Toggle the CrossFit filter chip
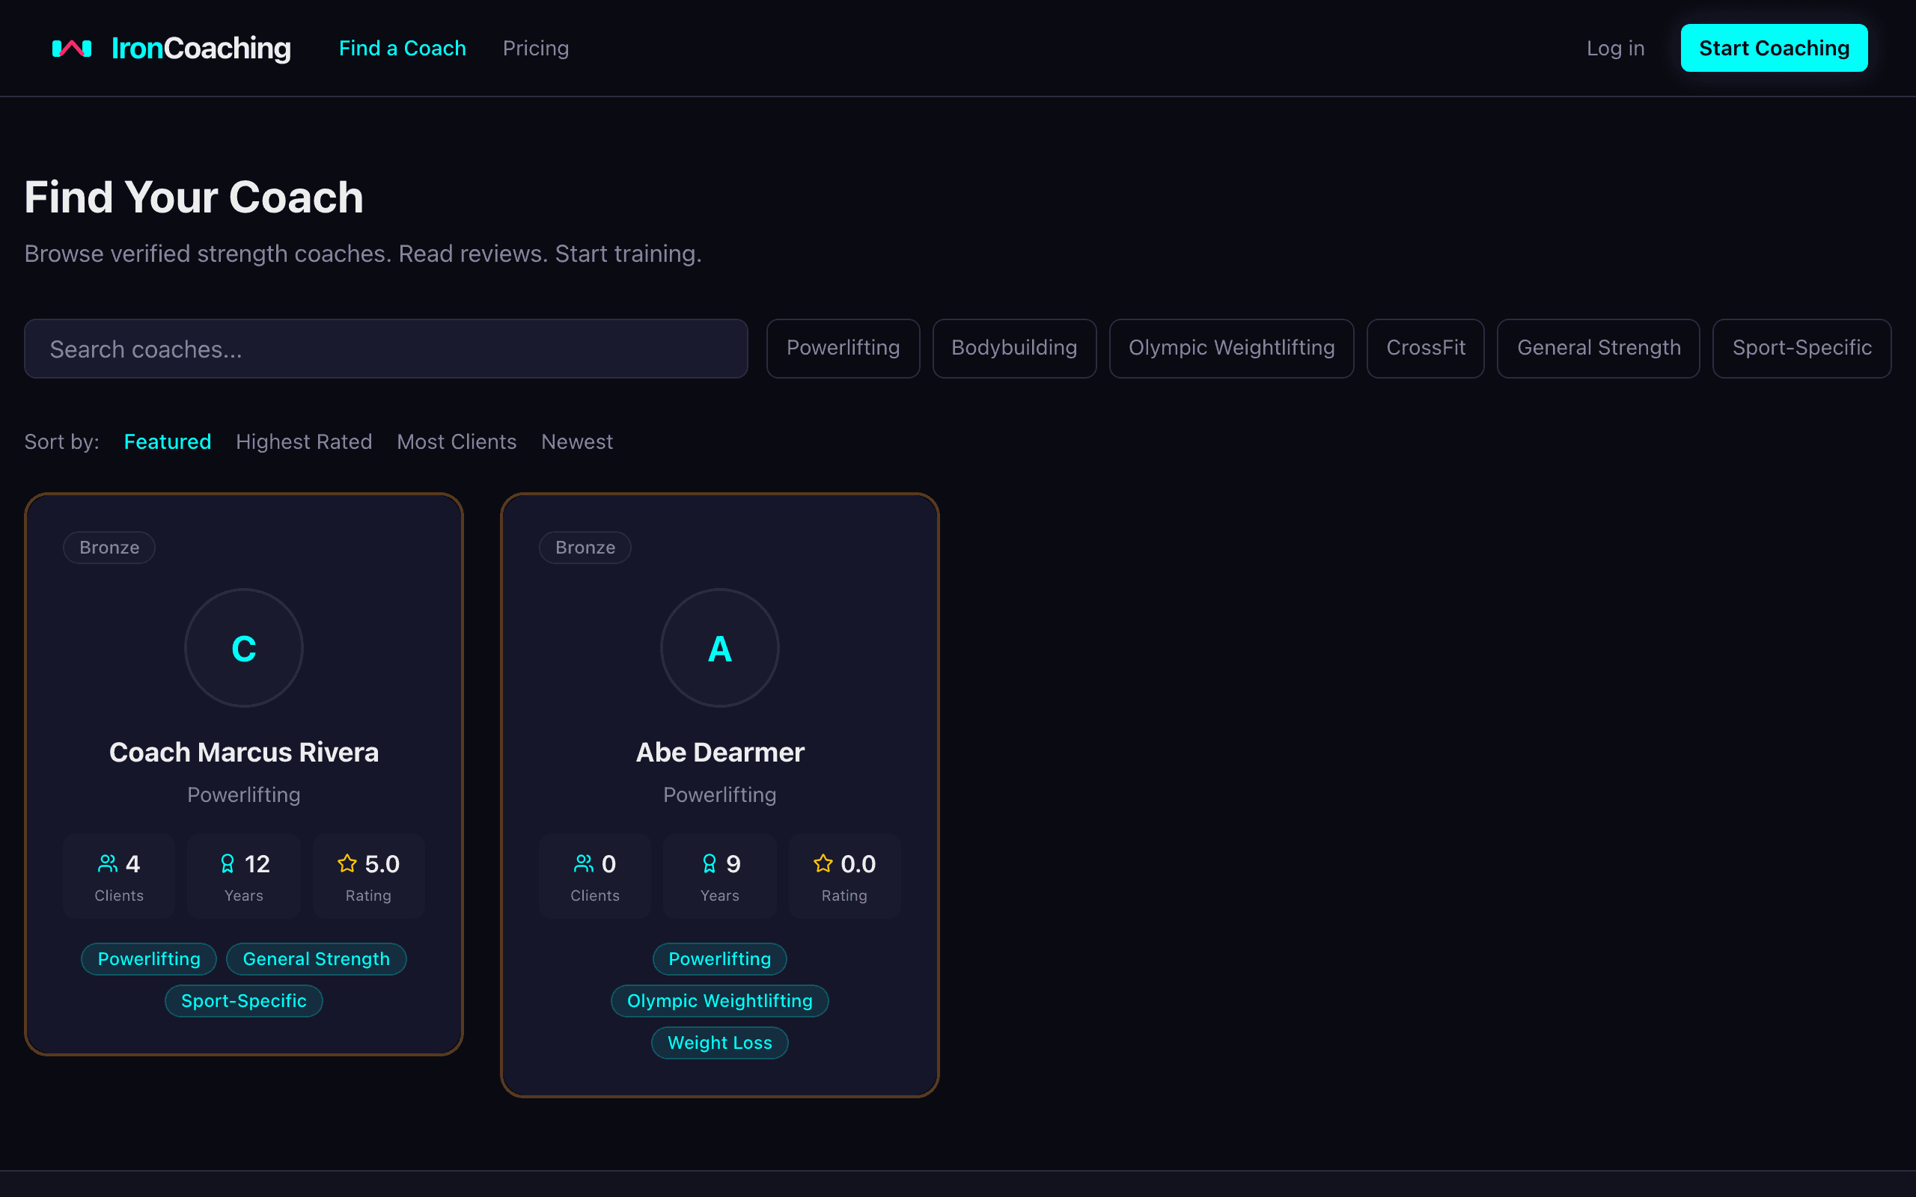 point(1425,349)
